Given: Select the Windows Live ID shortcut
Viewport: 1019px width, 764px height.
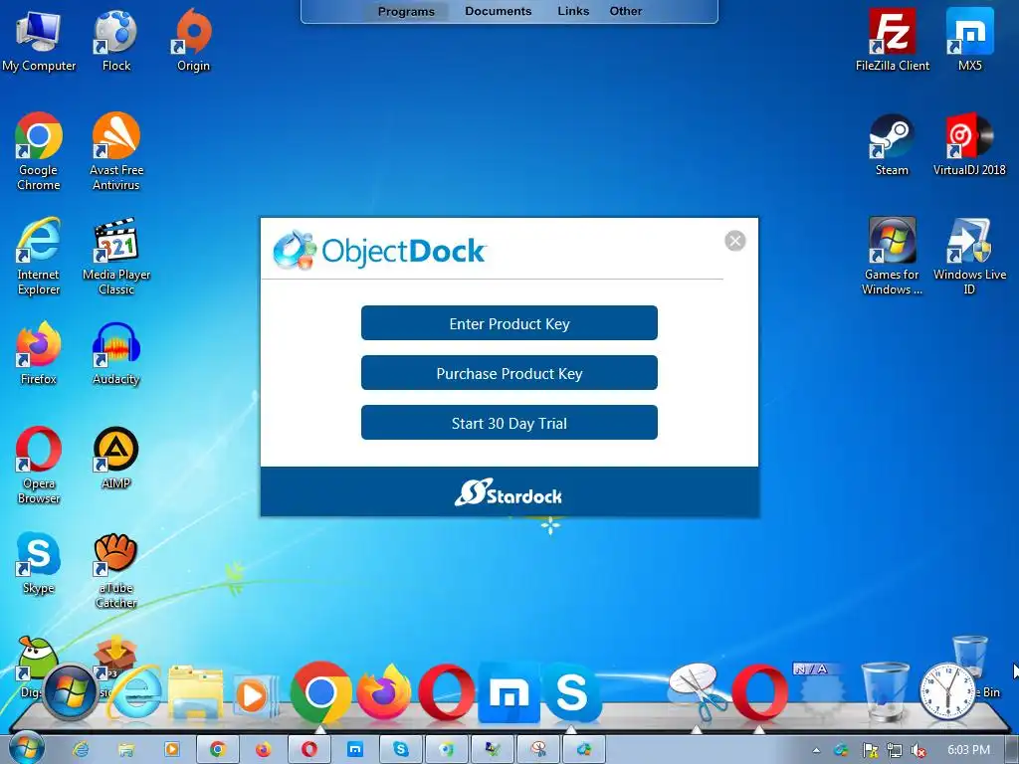Looking at the screenshot, I should [969, 257].
